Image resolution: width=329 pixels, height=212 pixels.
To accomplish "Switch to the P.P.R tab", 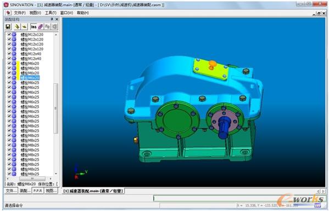I will [38, 191].
